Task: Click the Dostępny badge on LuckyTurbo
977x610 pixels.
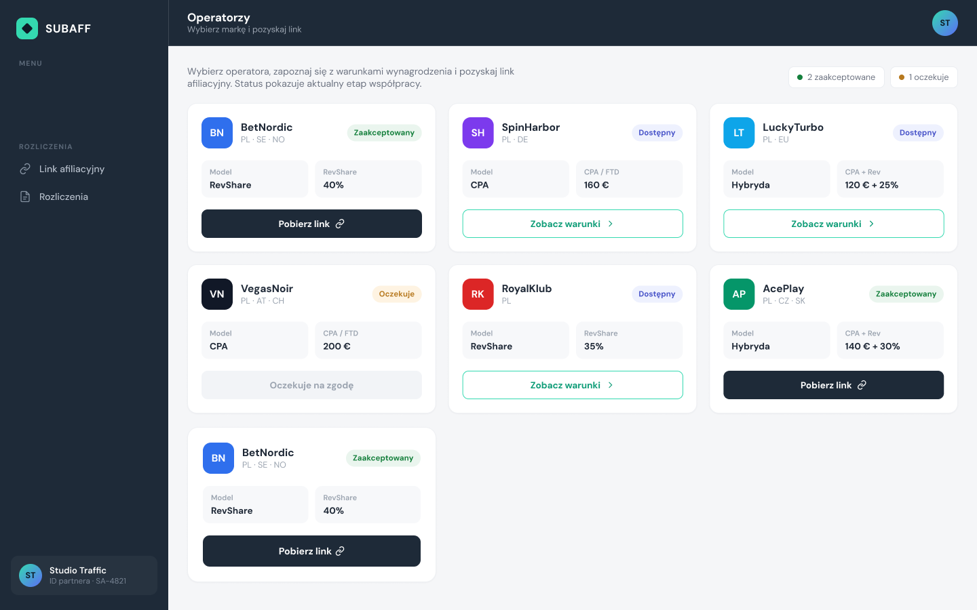Action: click(918, 133)
